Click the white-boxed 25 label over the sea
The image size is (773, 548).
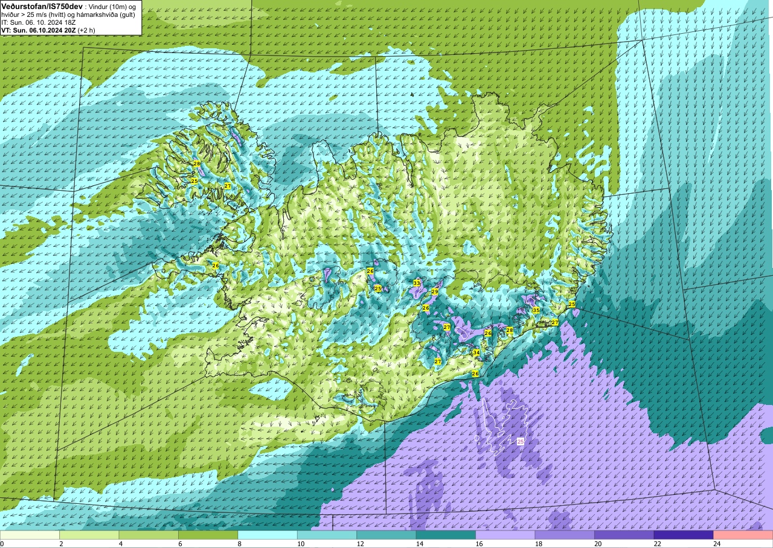click(x=521, y=442)
